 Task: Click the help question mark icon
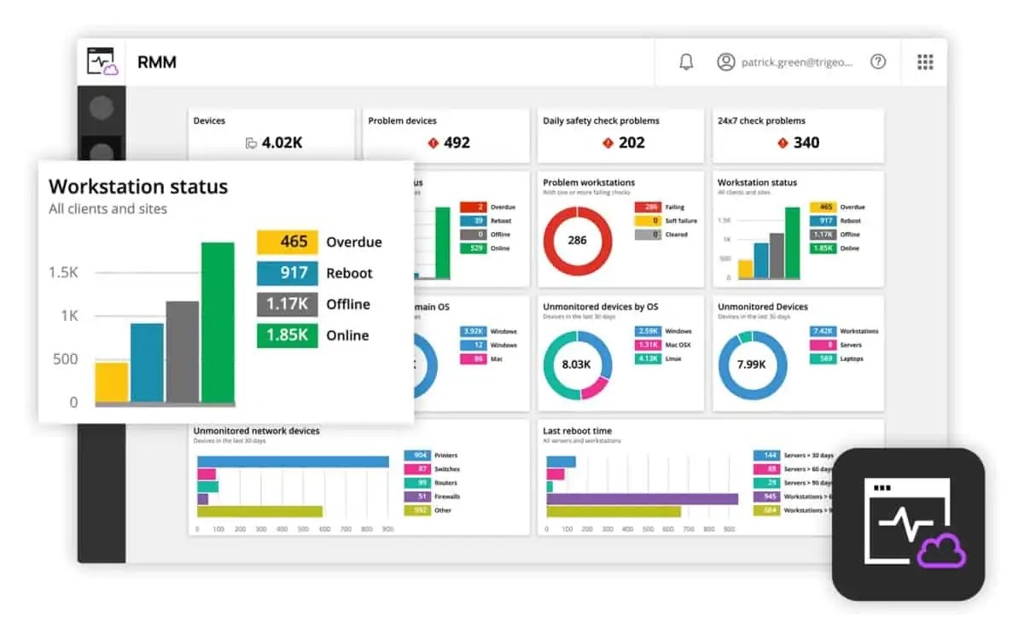click(x=878, y=61)
